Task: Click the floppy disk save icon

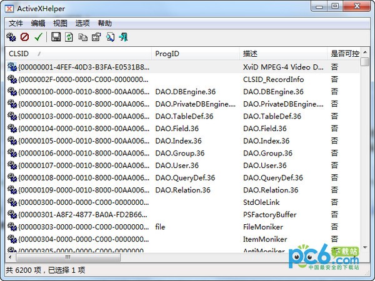Action: point(56,37)
